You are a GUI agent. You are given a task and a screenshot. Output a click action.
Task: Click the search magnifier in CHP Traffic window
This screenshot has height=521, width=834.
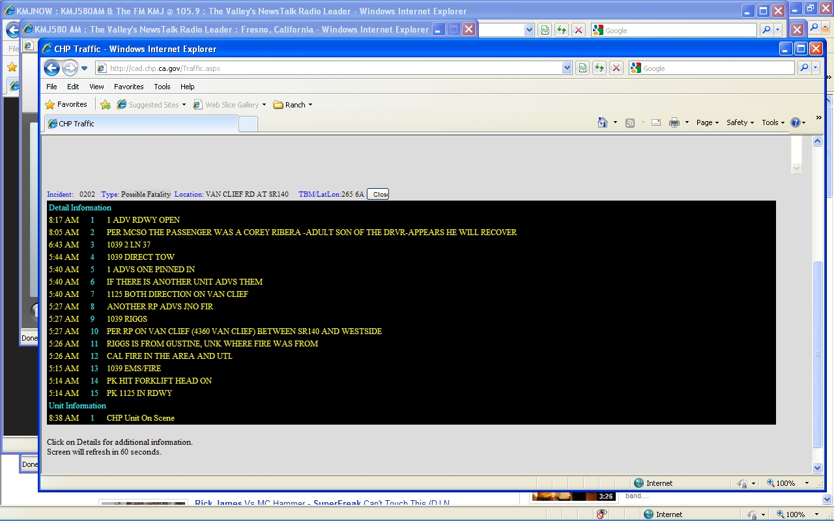tap(804, 68)
